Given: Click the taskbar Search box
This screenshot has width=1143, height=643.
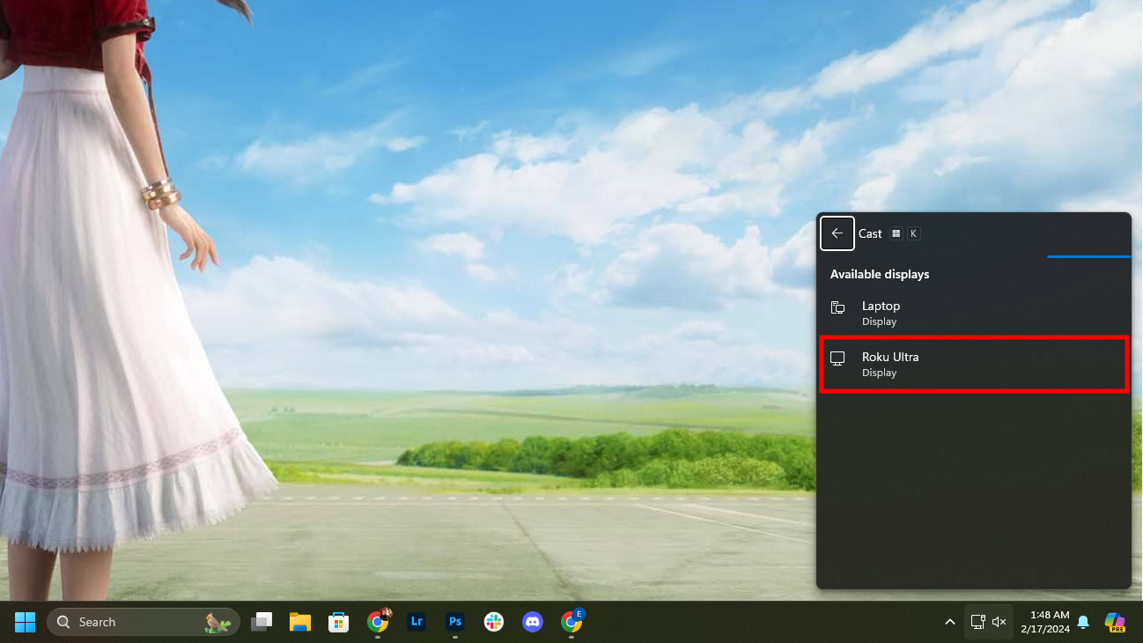Looking at the screenshot, I should [x=143, y=622].
